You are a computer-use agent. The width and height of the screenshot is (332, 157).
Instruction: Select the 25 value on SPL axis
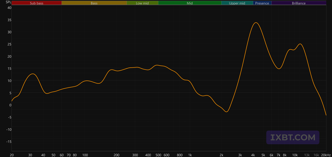(9, 44)
